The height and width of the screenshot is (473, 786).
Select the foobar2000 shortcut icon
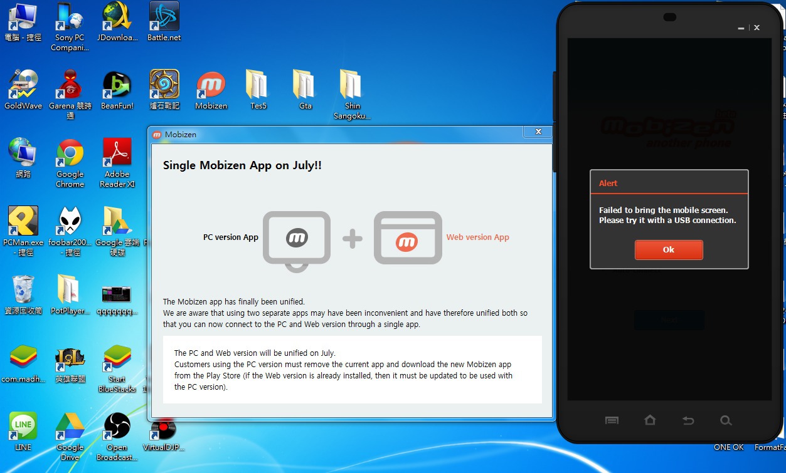coord(70,231)
